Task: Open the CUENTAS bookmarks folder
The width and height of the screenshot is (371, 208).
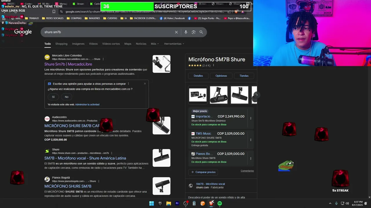Action: [x=110, y=18]
